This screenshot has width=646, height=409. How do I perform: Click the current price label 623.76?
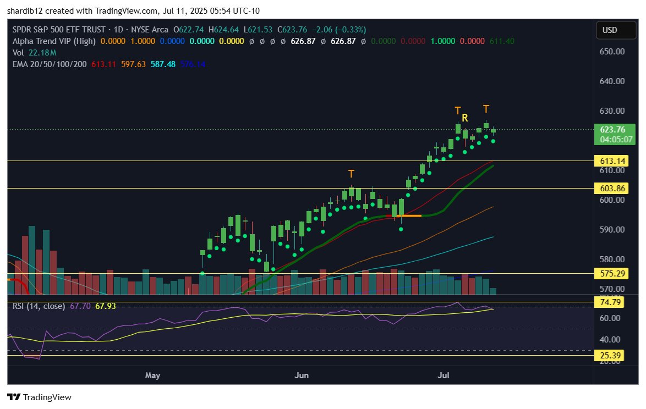click(612, 130)
